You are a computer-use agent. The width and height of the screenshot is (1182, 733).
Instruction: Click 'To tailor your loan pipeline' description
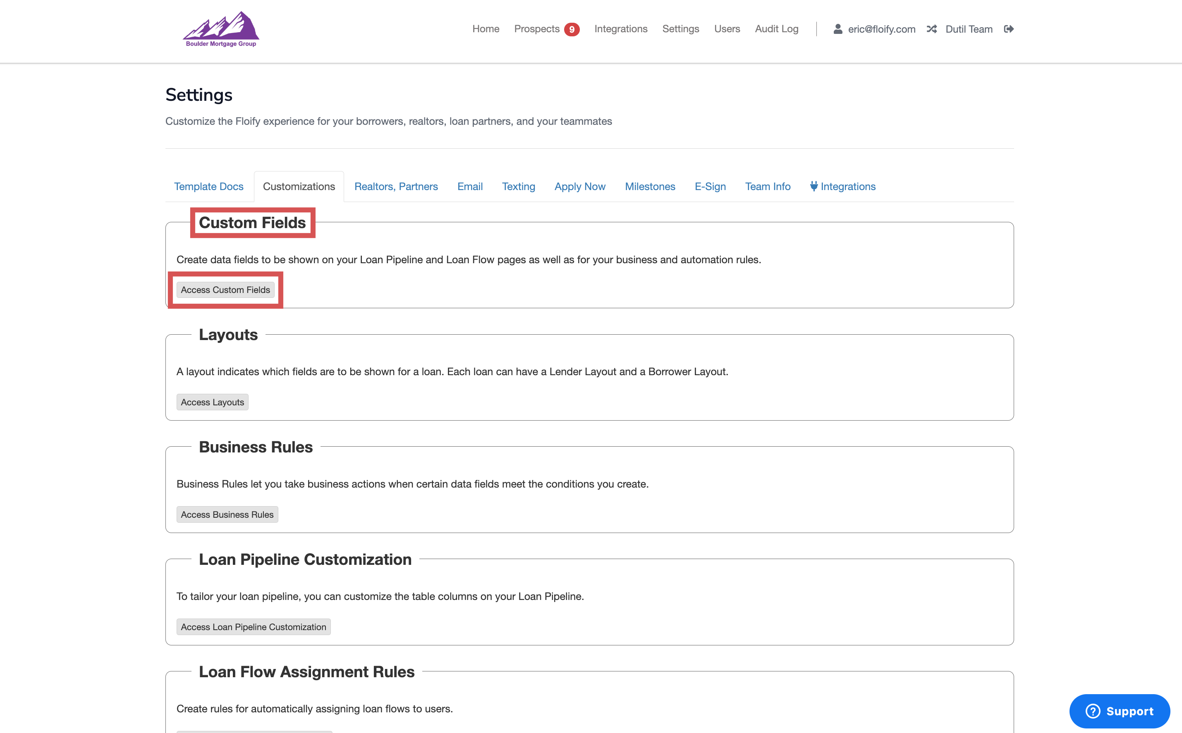[x=380, y=596]
